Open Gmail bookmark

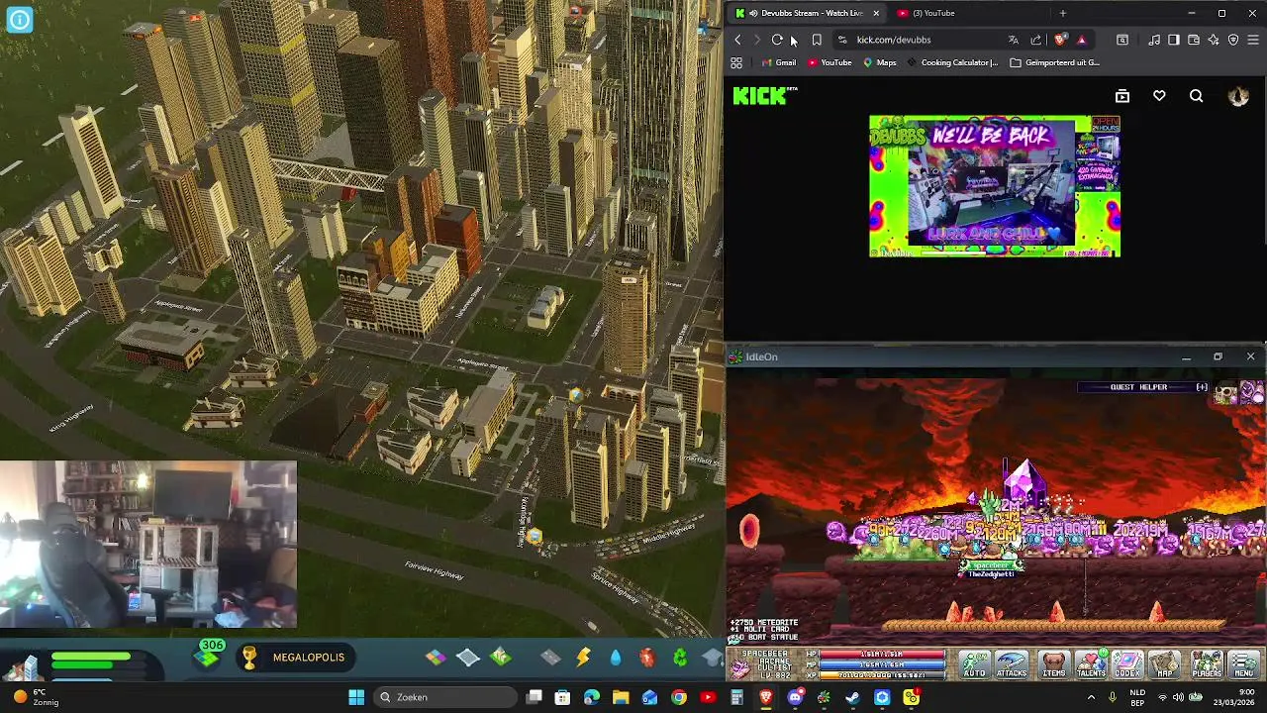click(x=777, y=62)
